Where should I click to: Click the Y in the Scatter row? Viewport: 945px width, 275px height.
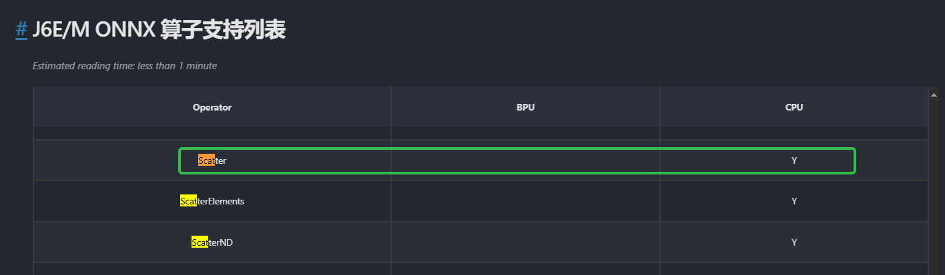coord(794,160)
